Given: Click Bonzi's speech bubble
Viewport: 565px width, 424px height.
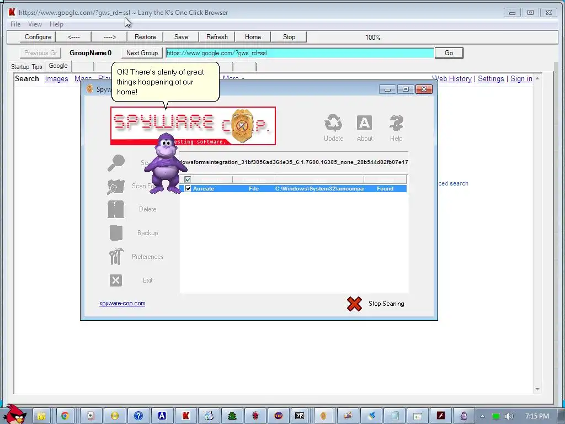Looking at the screenshot, I should [166, 82].
